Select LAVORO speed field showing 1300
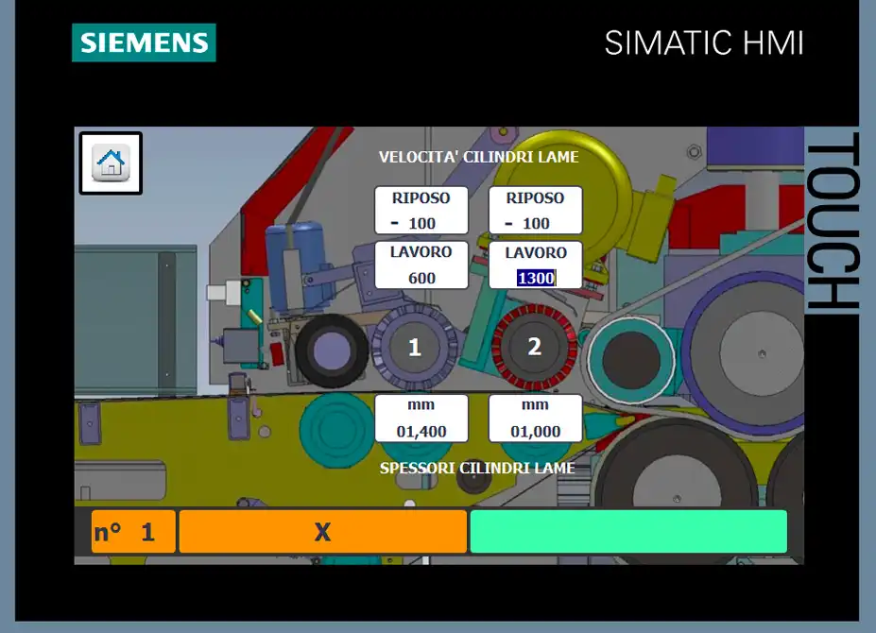 click(535, 265)
